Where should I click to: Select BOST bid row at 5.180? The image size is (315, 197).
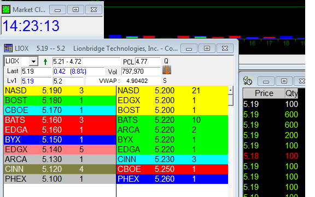click(60, 100)
